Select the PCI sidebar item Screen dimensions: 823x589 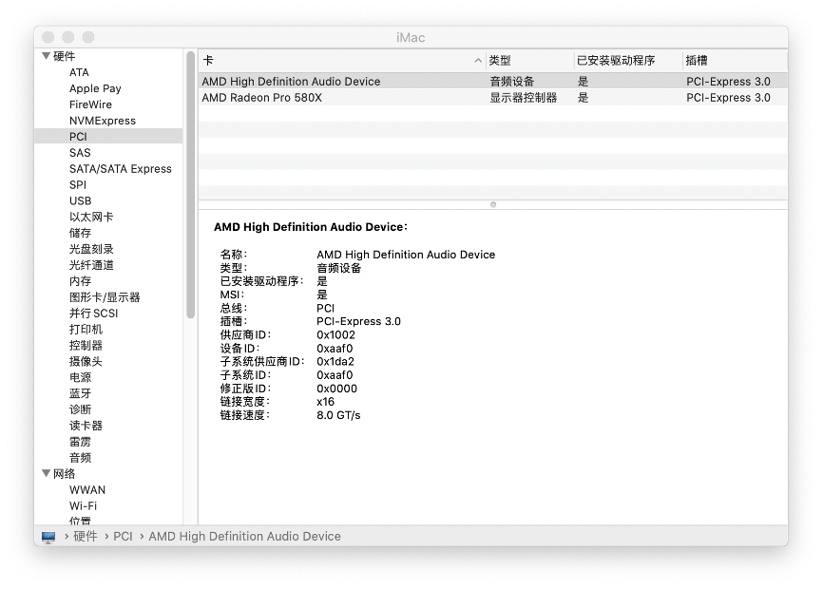point(108,137)
